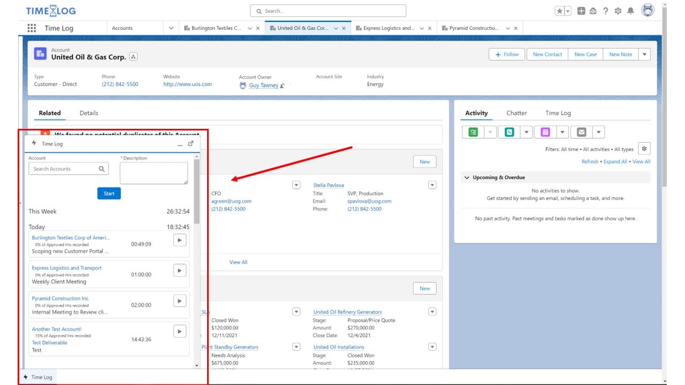This screenshot has height=385, width=685.
Task: Start timer for Pyramid Construction entry
Action: point(180,301)
